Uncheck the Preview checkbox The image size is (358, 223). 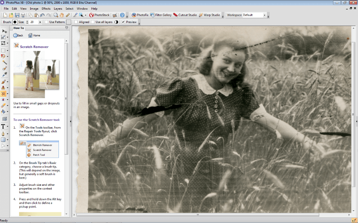[x=123, y=22]
